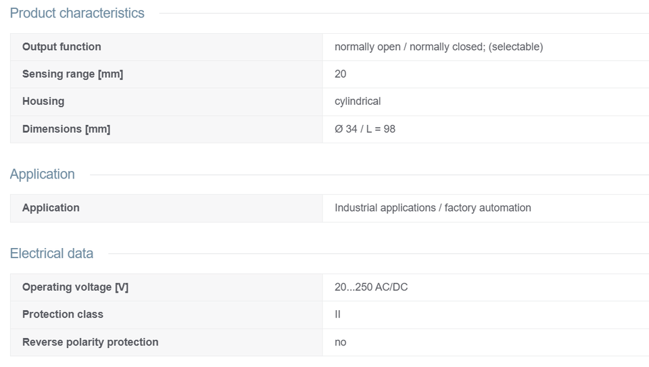Click the Application section heading
Viewport: 649px width, 367px height.
click(x=42, y=174)
